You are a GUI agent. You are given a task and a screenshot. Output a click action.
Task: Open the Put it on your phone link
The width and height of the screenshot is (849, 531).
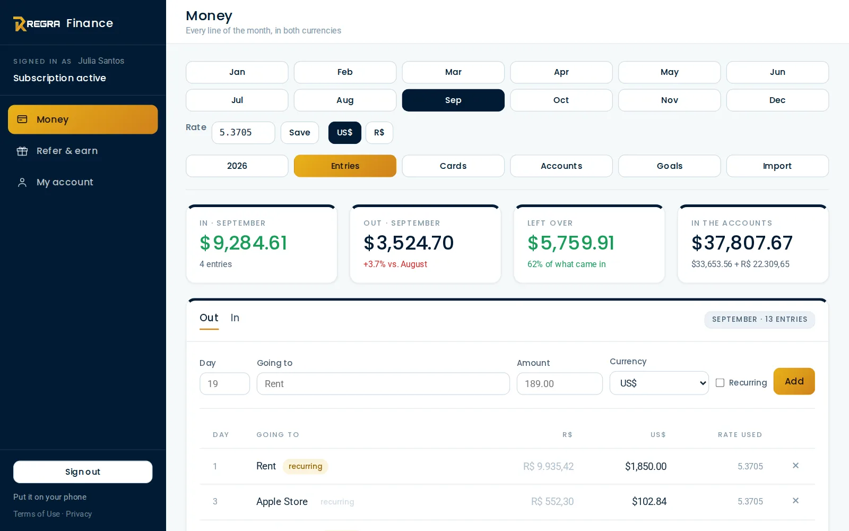pyautogui.click(x=50, y=497)
